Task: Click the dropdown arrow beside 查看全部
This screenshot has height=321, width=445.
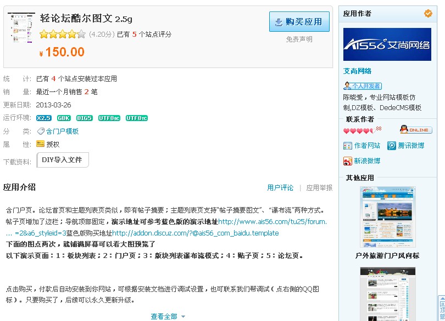Action: coord(183,317)
